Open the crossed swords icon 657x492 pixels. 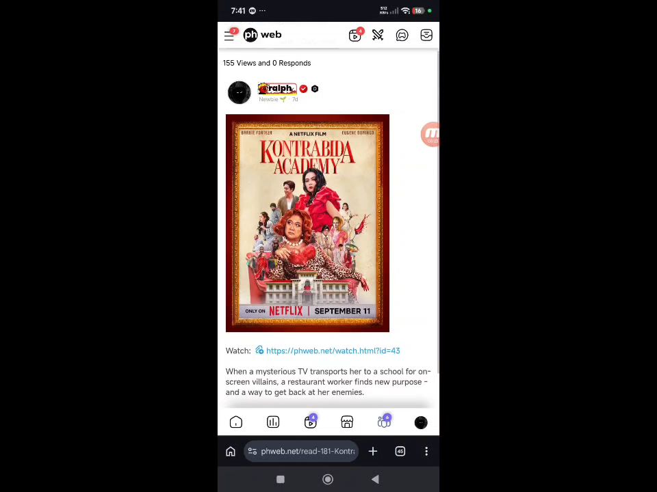(378, 35)
